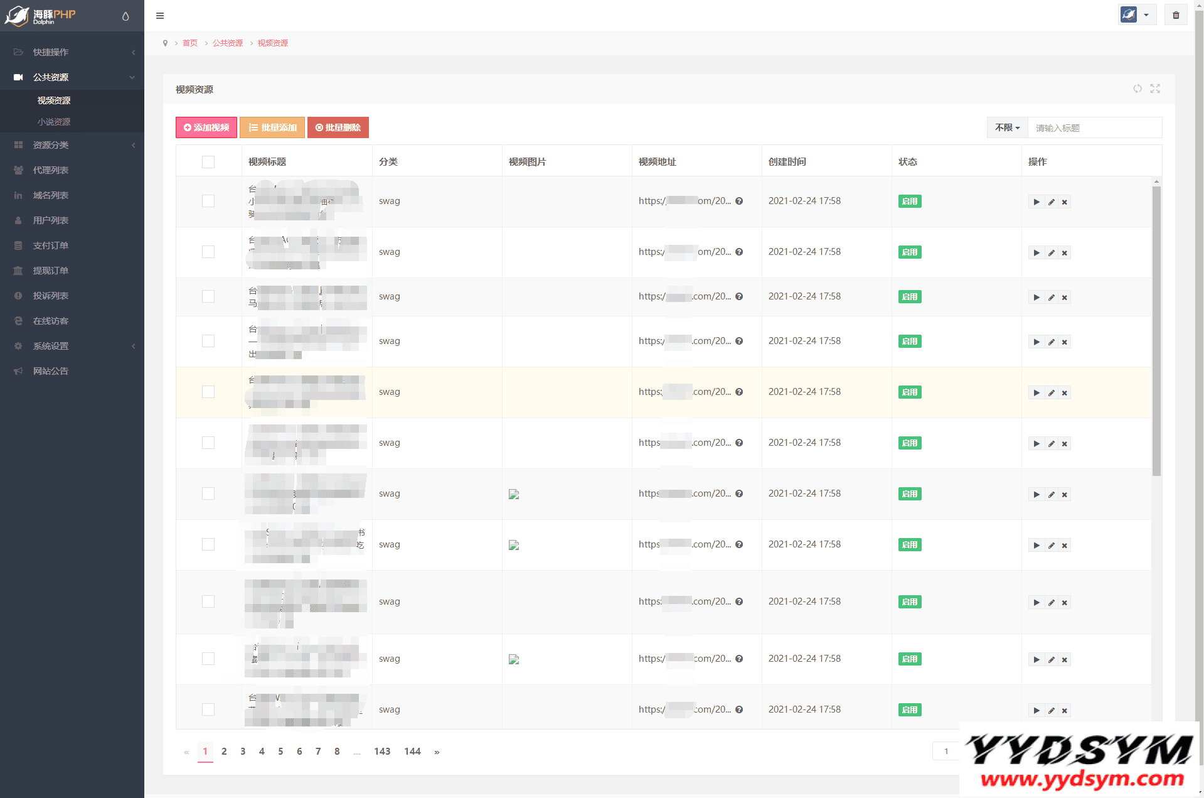Screen dimensions: 1204x798
Task: Click the URL help icon in the first row
Action: tap(739, 201)
